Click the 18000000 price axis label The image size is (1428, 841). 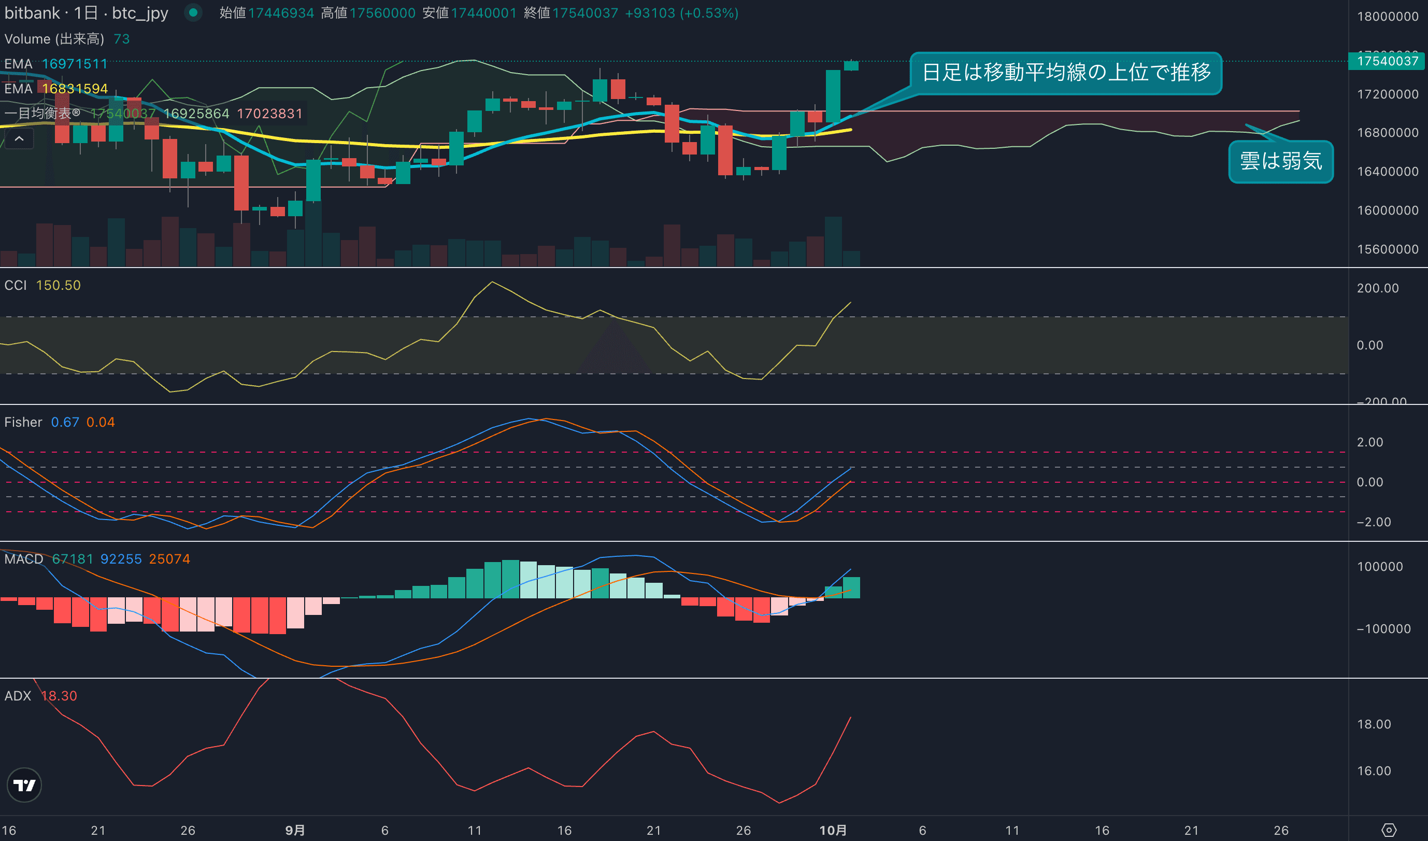click(x=1387, y=17)
